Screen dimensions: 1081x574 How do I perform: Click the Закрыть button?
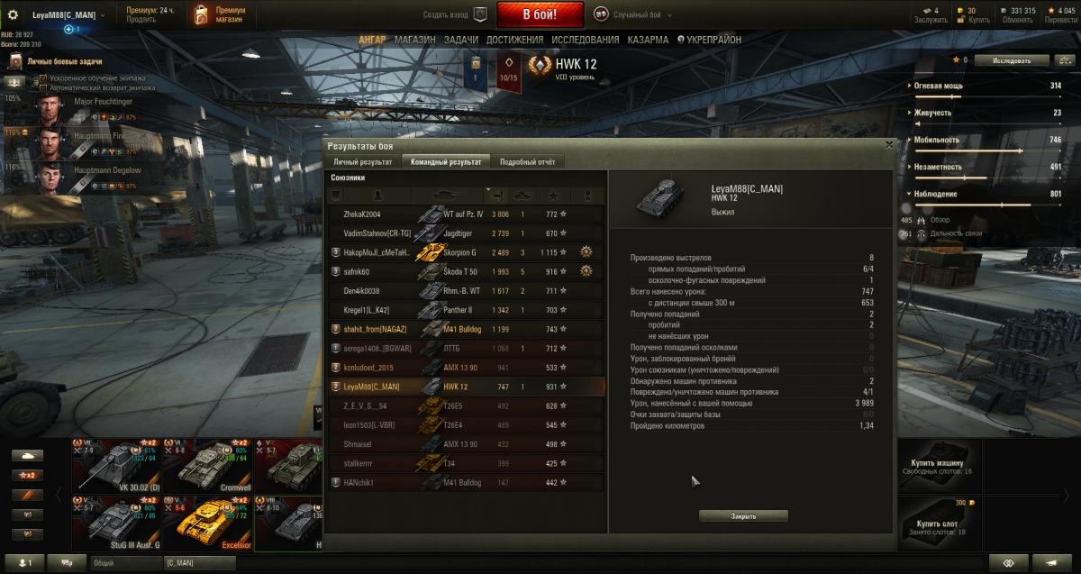coord(743,516)
